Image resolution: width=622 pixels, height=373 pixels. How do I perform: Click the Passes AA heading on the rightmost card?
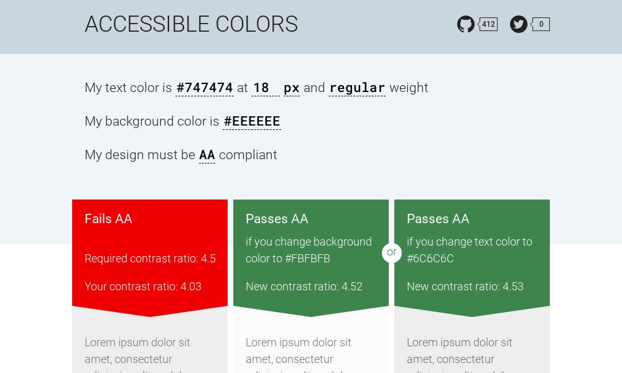point(438,219)
